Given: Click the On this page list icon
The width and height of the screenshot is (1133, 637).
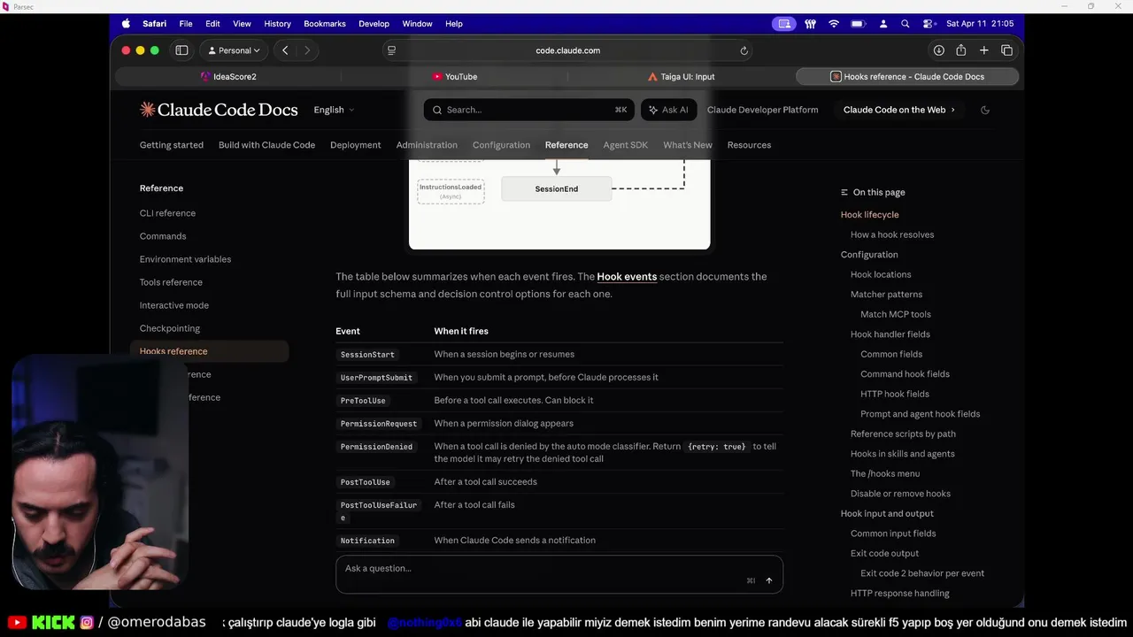Looking at the screenshot, I should pos(844,192).
